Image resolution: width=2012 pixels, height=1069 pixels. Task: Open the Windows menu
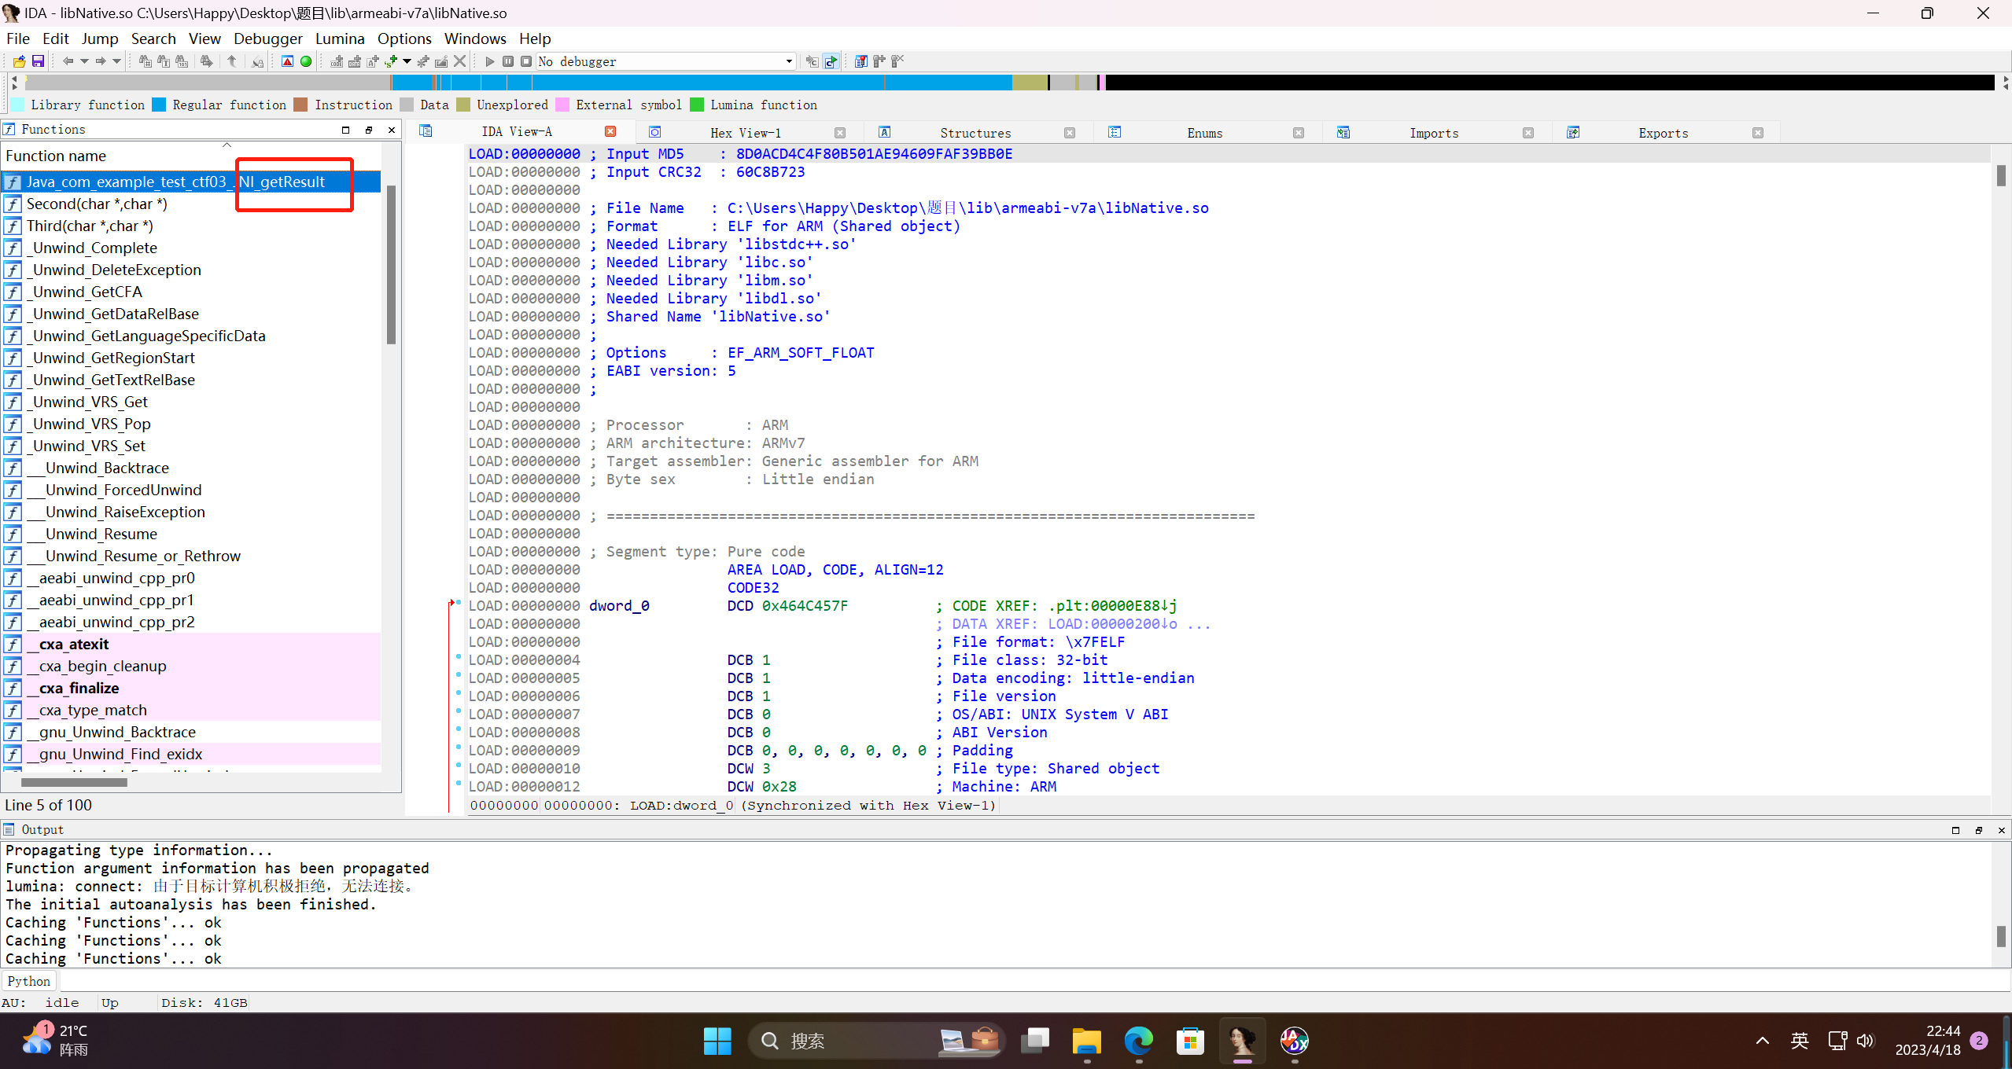pos(475,39)
